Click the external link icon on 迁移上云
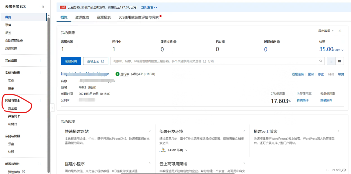This screenshot has width=351, height=174. (x=103, y=61)
